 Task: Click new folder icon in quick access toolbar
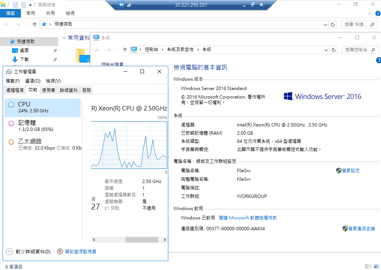[24, 4]
